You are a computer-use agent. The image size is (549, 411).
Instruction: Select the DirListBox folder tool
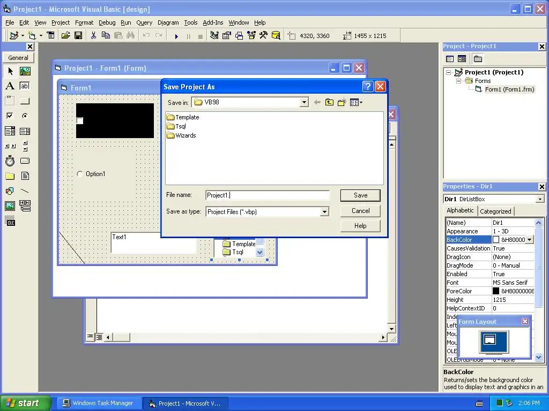[x=10, y=176]
